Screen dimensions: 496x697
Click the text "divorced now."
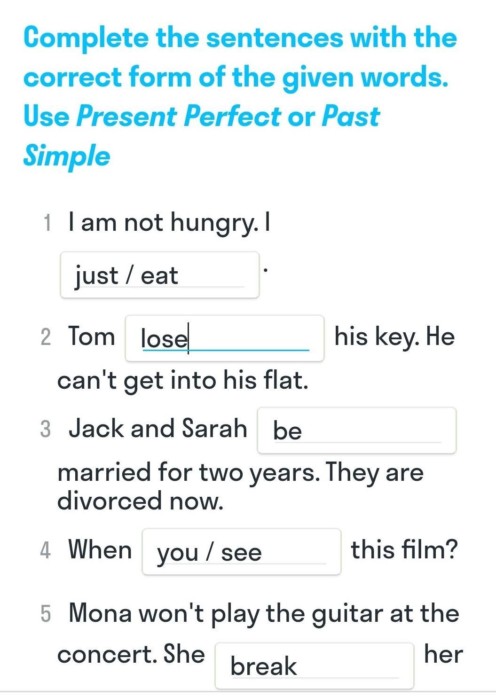(x=140, y=501)
